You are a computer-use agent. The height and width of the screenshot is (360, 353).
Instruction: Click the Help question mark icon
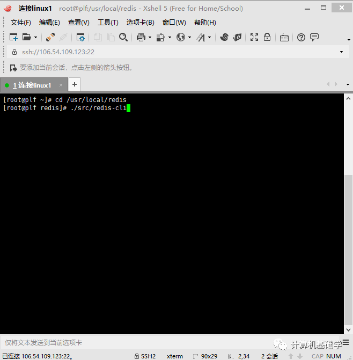[x=301, y=37]
